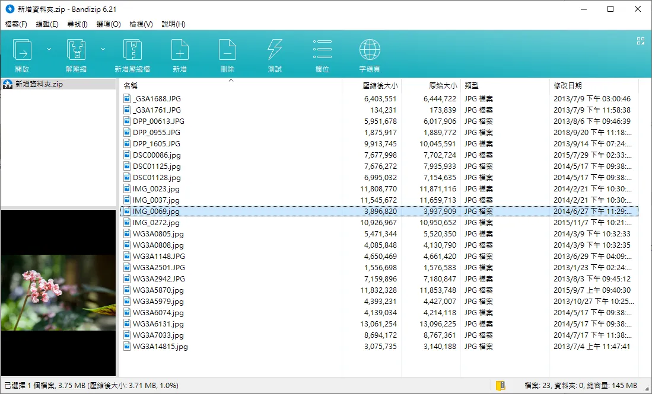The image size is (652, 394).
Task: Click the Bandizip logo in the title bar
Action: point(9,9)
